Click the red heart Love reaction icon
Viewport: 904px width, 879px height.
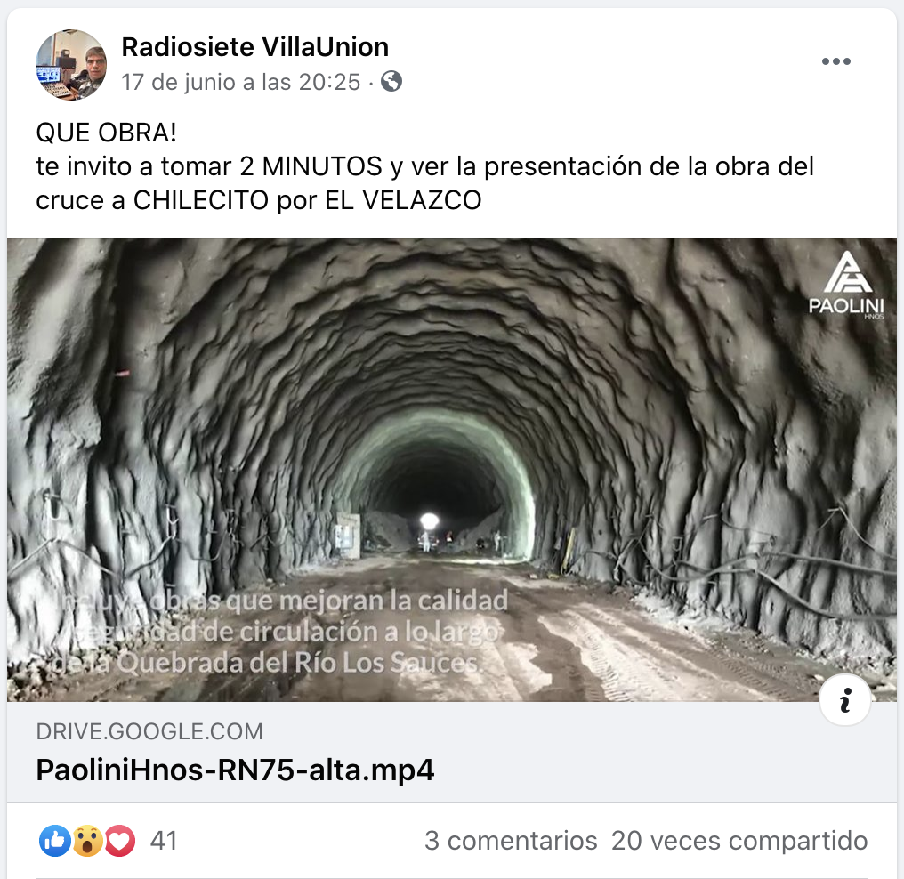(x=119, y=841)
